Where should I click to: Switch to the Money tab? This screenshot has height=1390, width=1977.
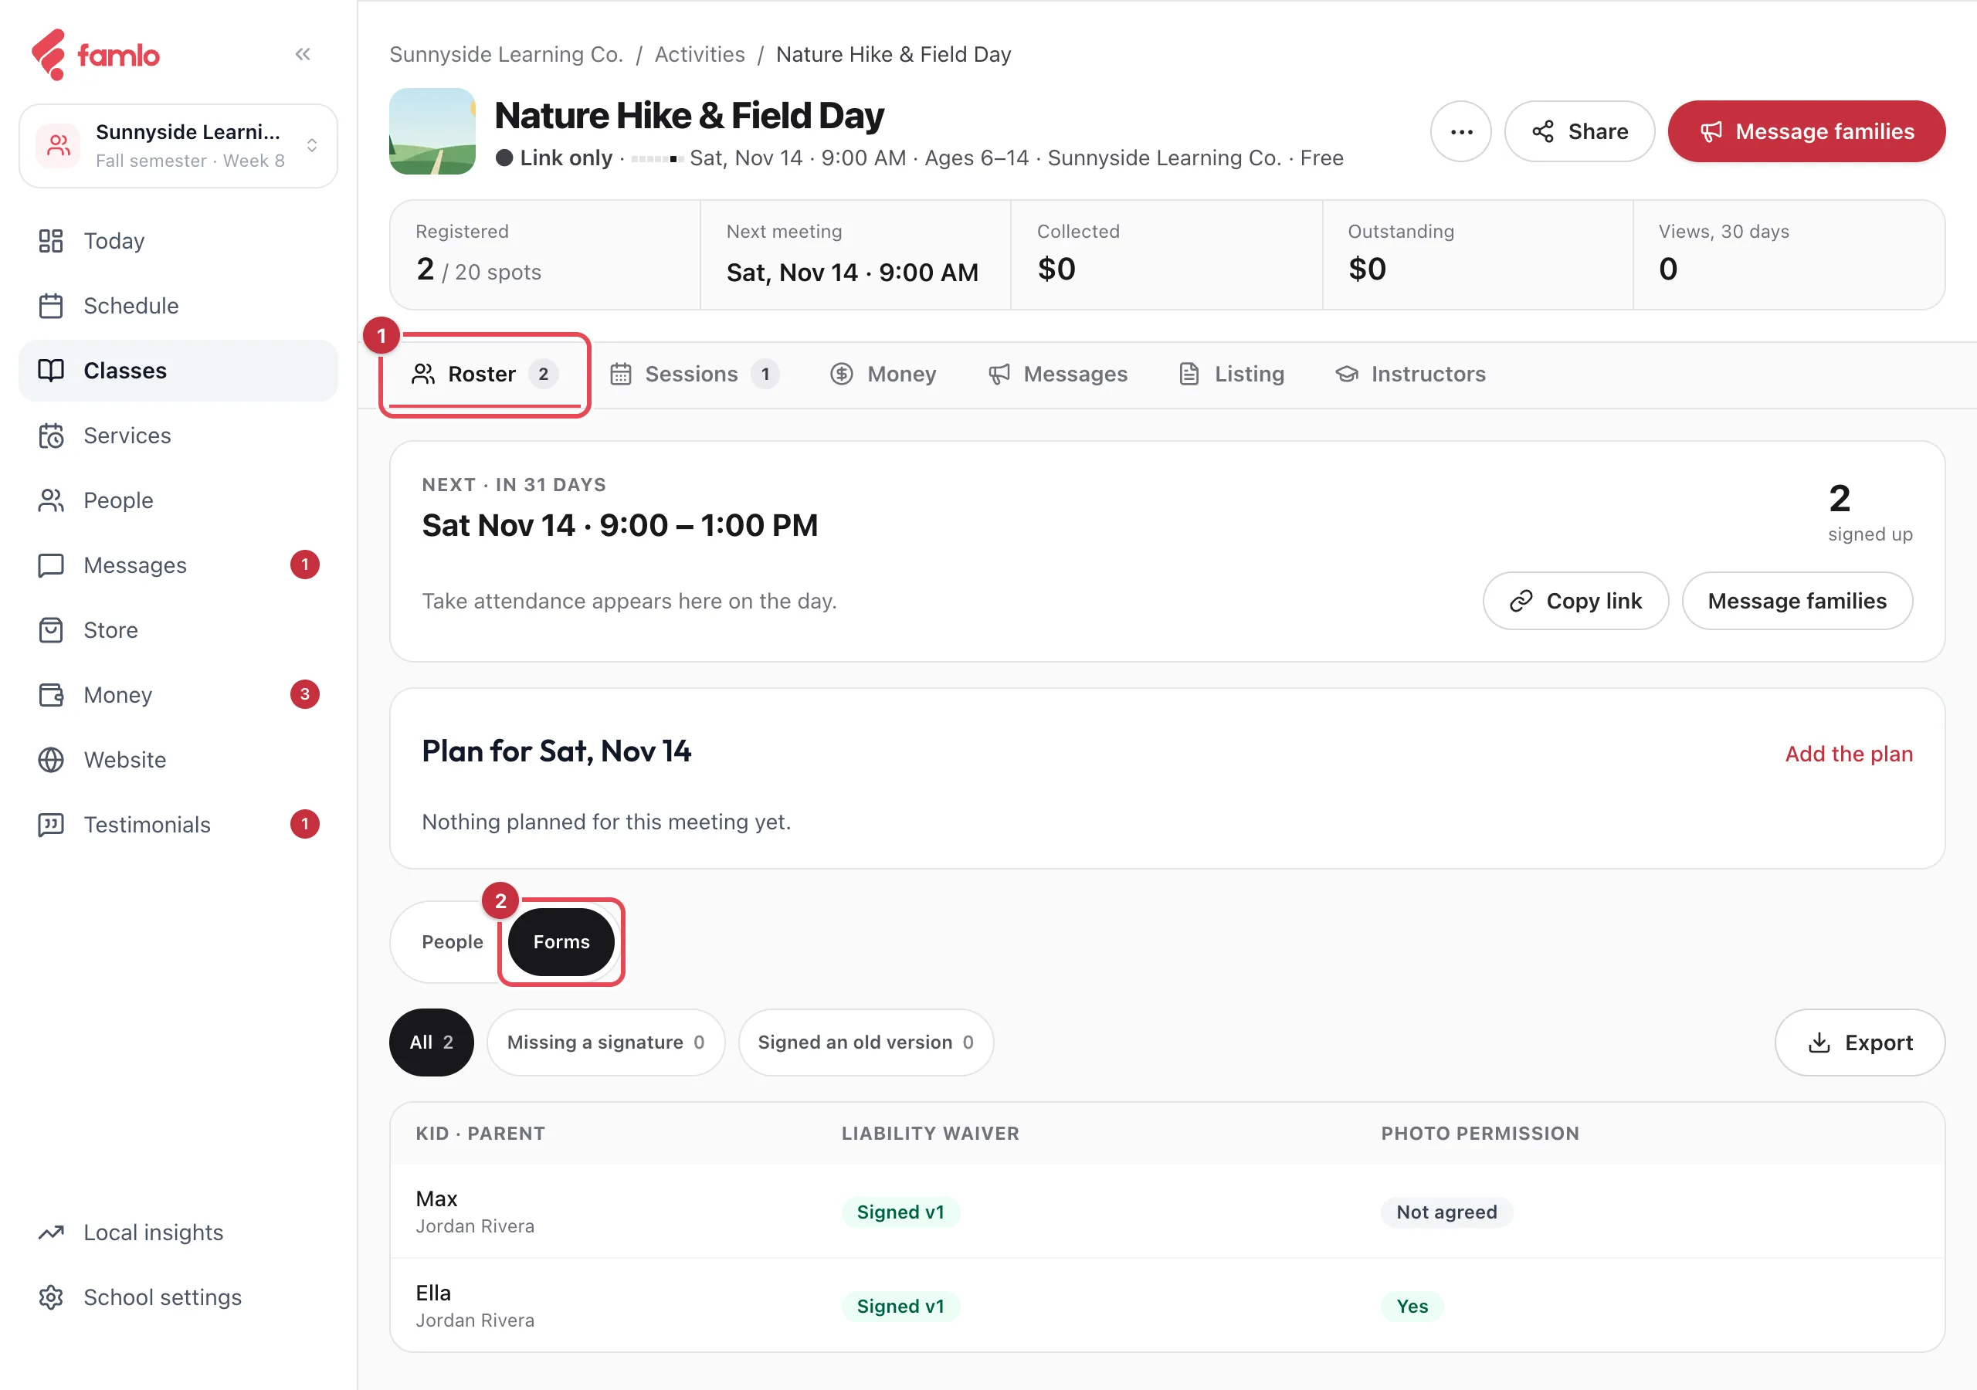click(x=883, y=374)
